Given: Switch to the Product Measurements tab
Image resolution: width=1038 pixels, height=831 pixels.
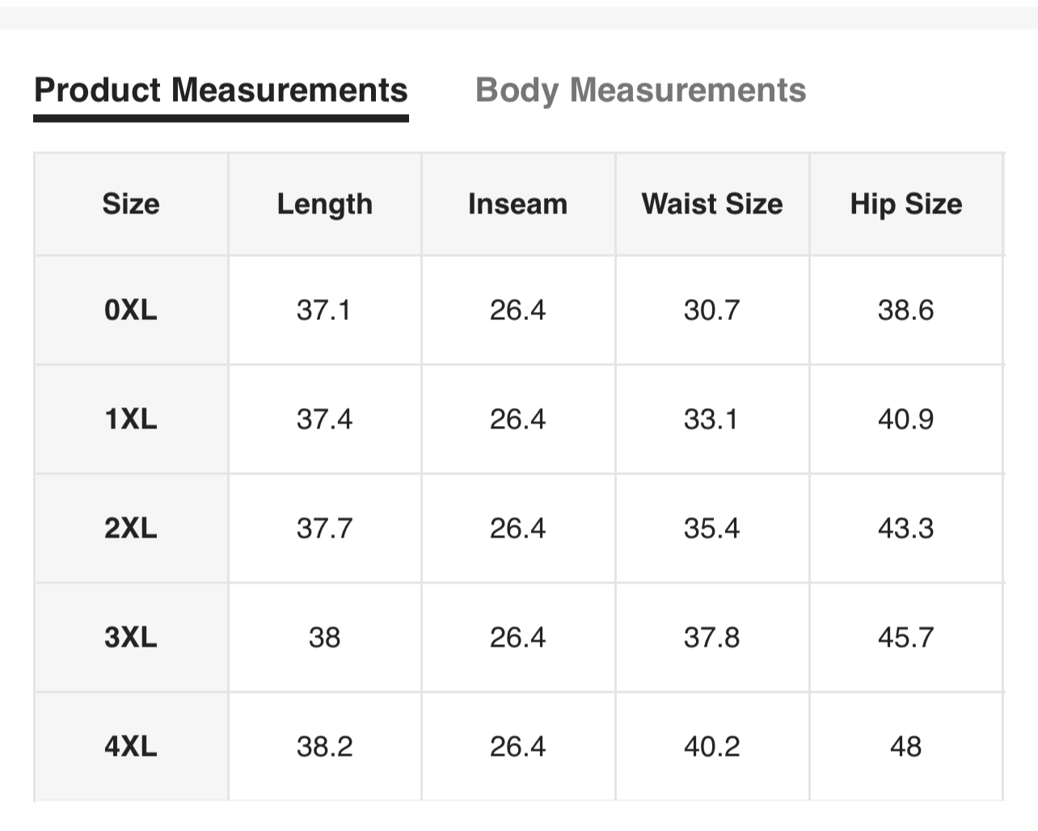Looking at the screenshot, I should [221, 91].
